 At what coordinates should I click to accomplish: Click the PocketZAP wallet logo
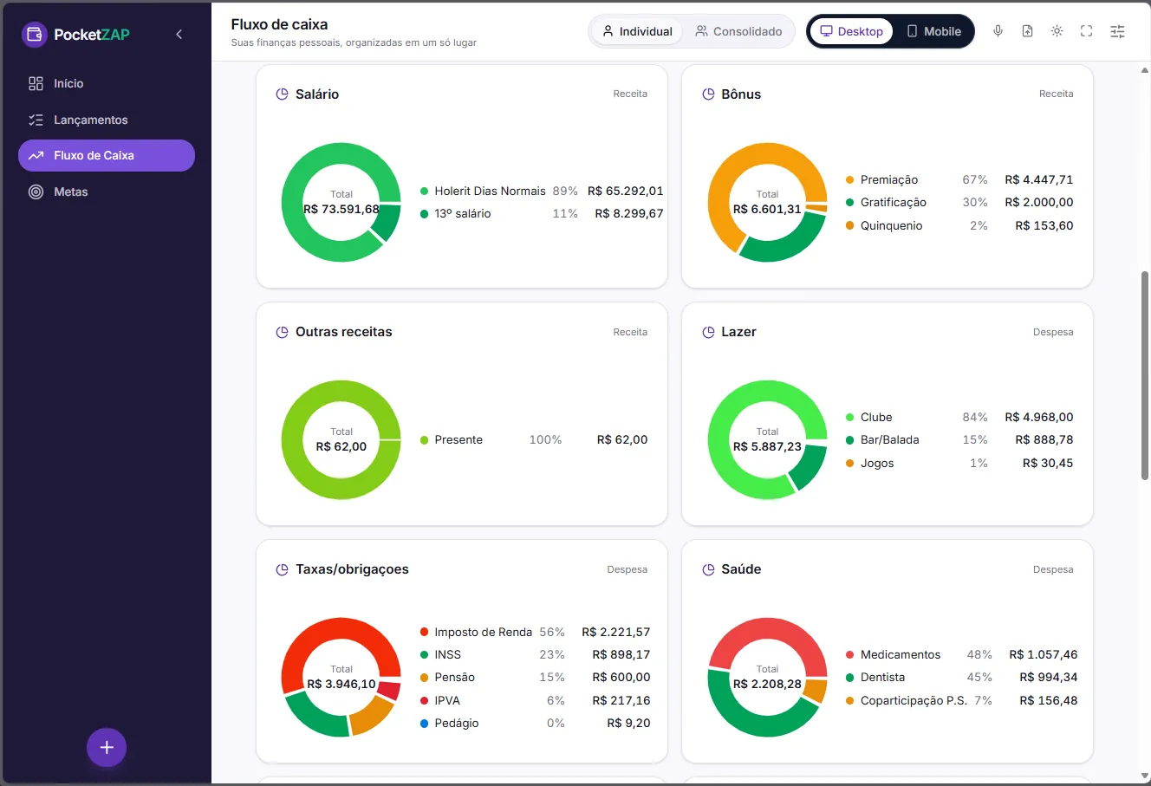click(35, 35)
